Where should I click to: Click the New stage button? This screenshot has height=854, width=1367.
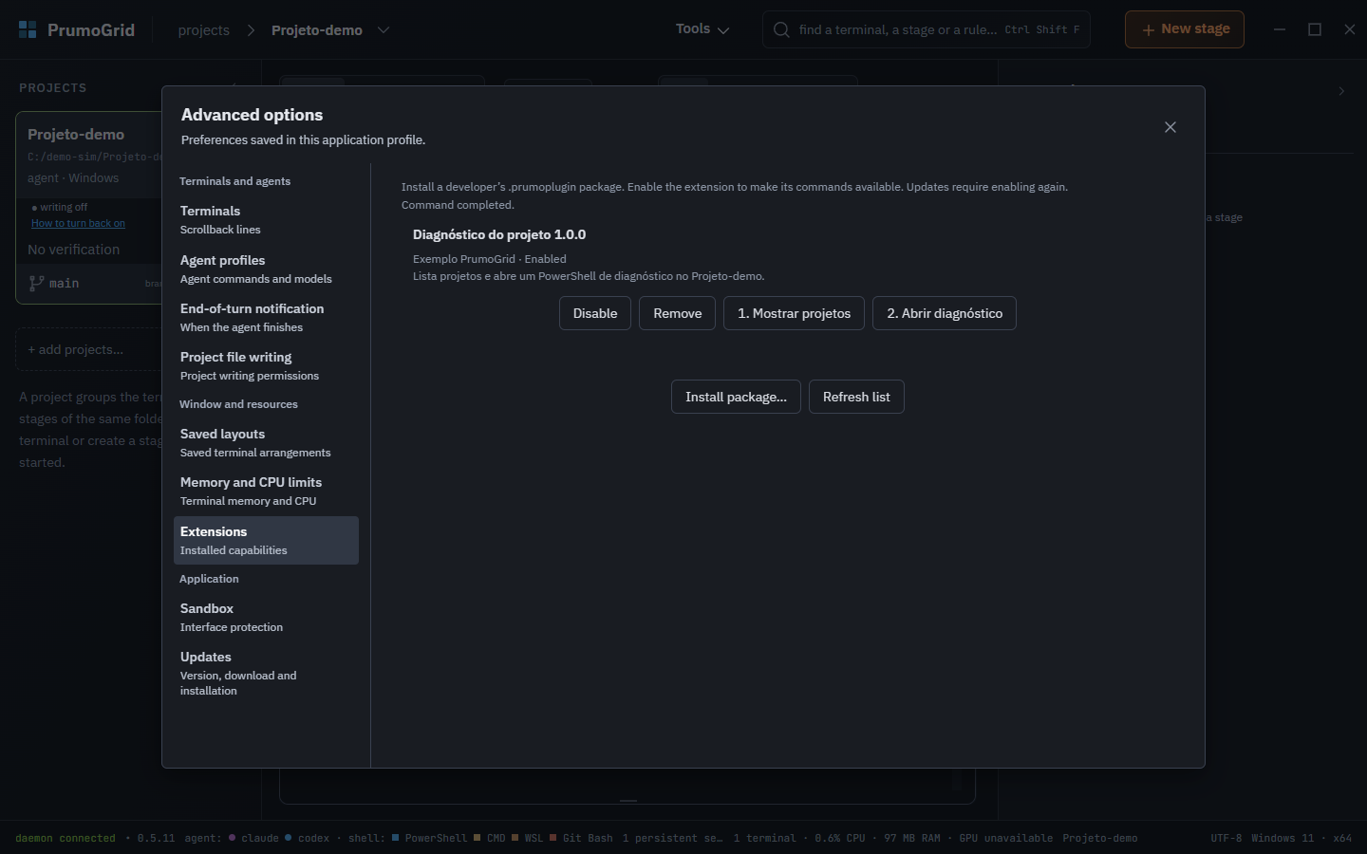click(x=1185, y=29)
